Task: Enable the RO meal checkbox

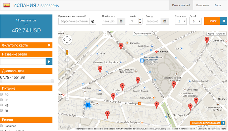Action: coord(1,95)
